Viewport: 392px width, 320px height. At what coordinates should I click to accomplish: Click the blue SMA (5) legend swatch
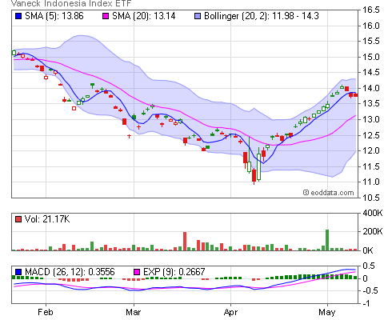pos(18,16)
